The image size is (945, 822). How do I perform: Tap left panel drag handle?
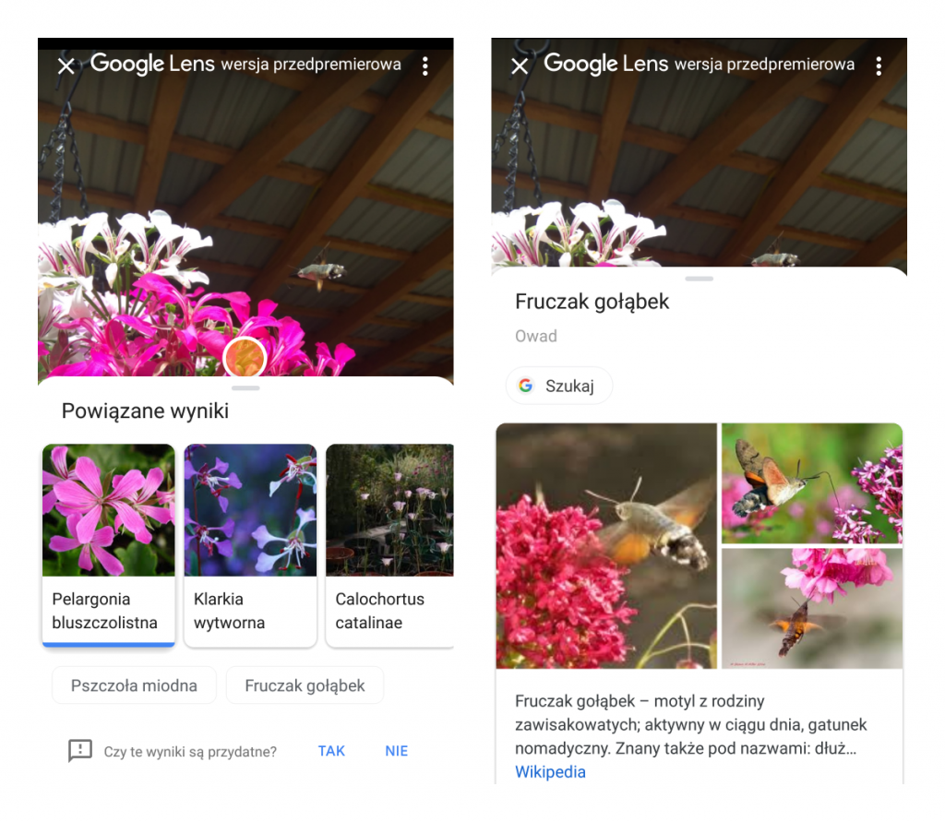tap(245, 388)
